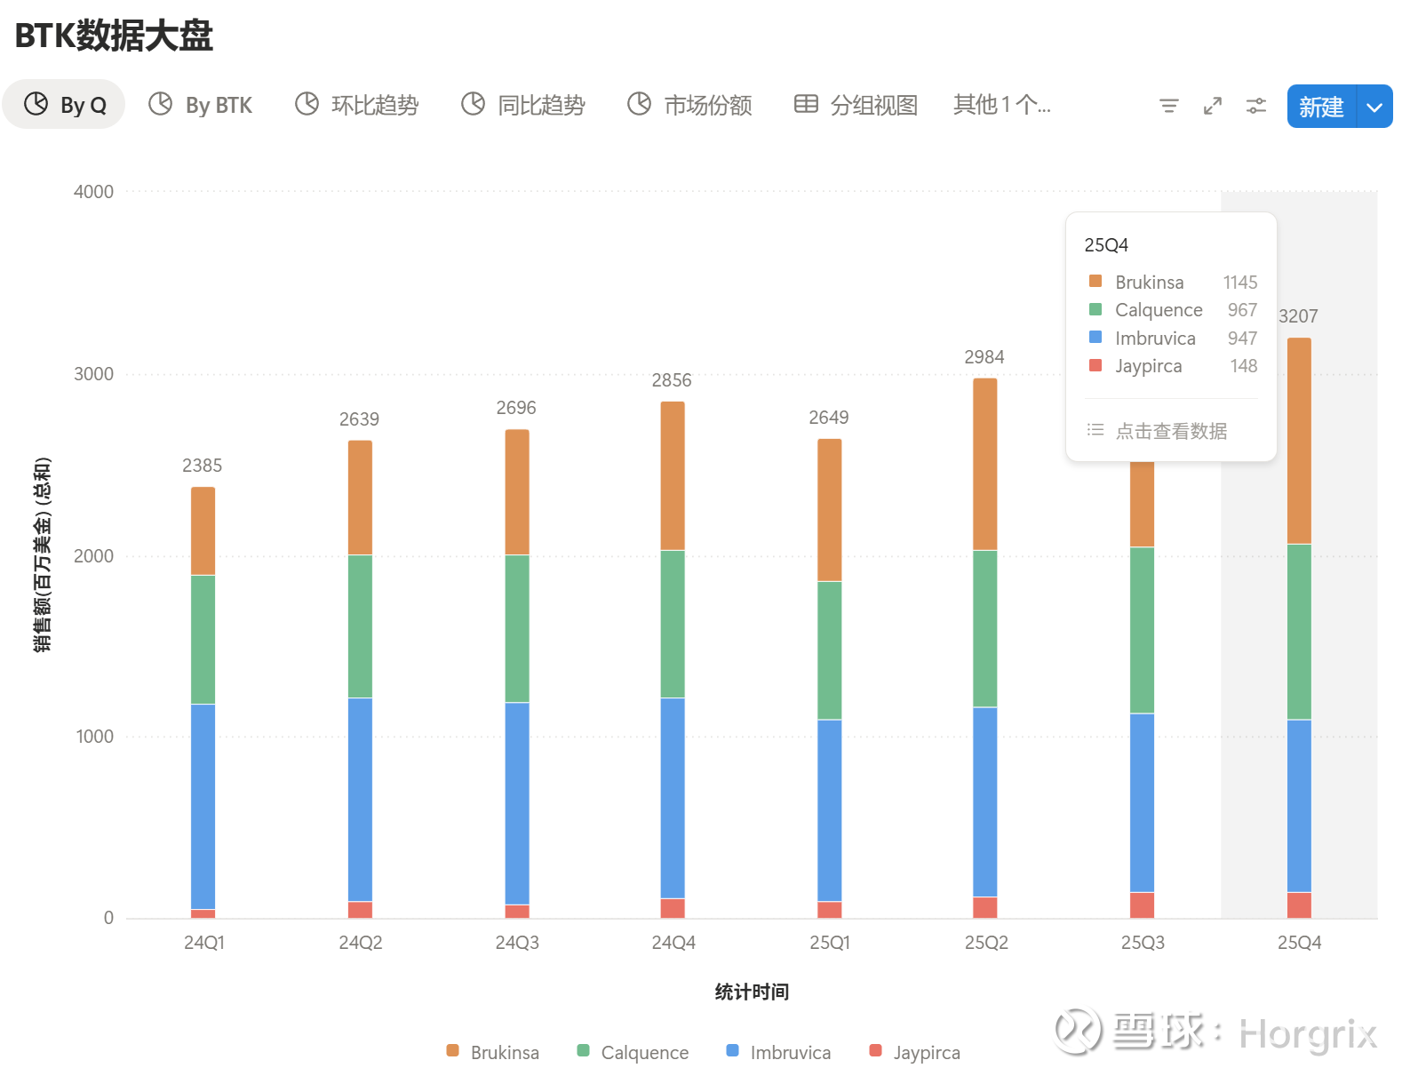This screenshot has width=1418, height=1076.
Task: Expand the 其他1个... views menu
Action: coord(1002,105)
